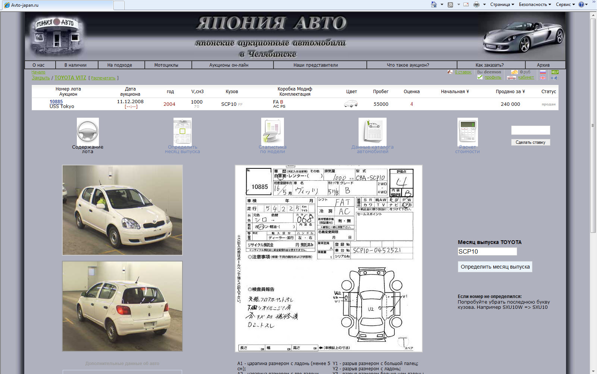Screen dimensions: 597x374
Task: Click the auction hammer icon near 0 ставок
Action: click(450, 72)
